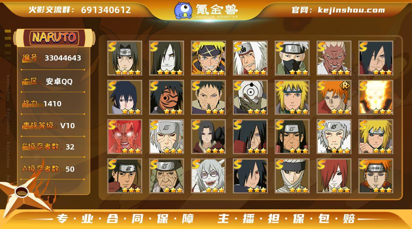Click the Kejinshou blue monster logo
The height and width of the screenshot is (229, 412).
183,10
